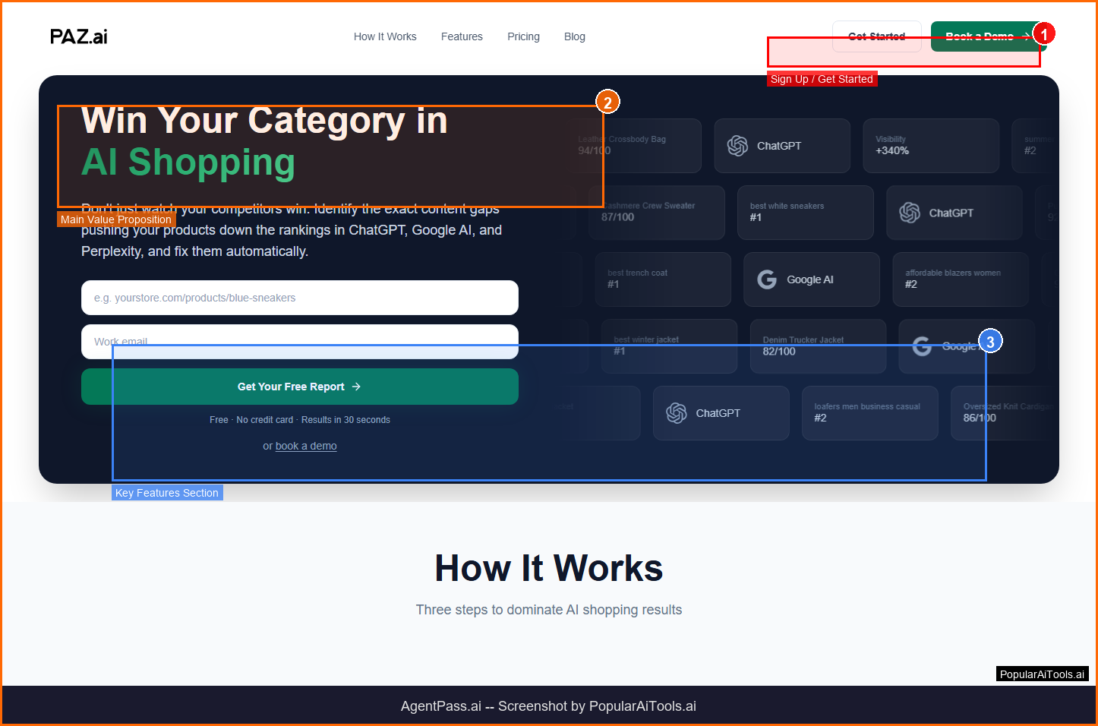
Task: Click the ChatGPT icon beside Visibility +340% row below
Action: 910,213
